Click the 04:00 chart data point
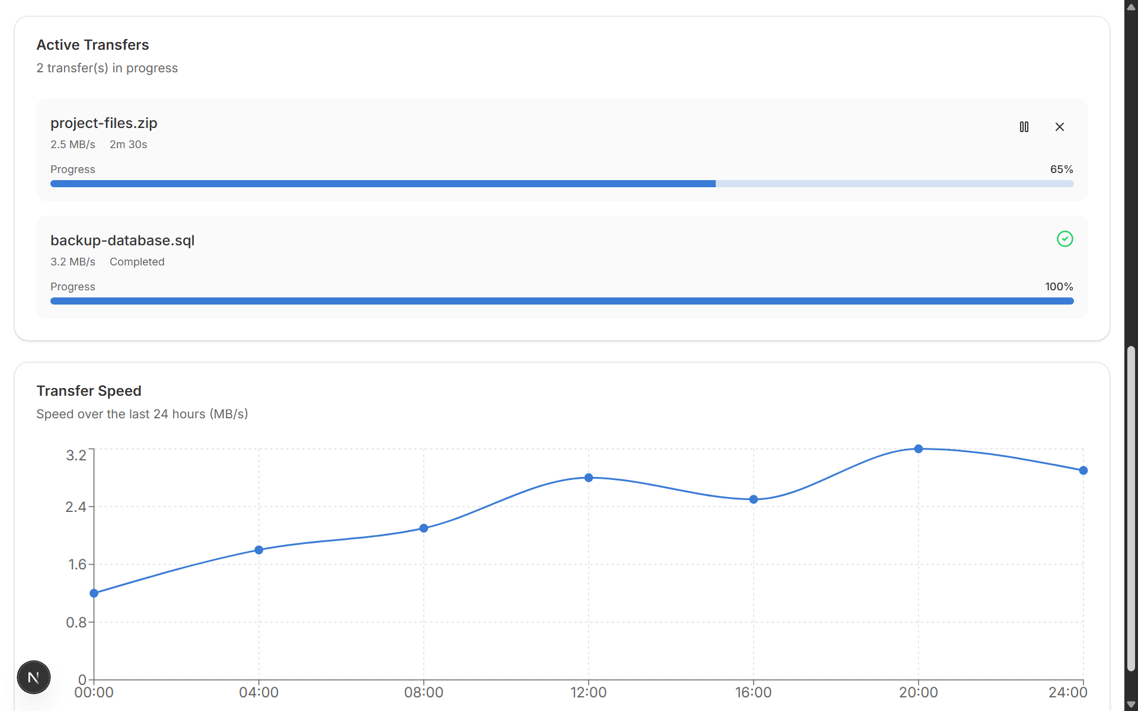 259,550
